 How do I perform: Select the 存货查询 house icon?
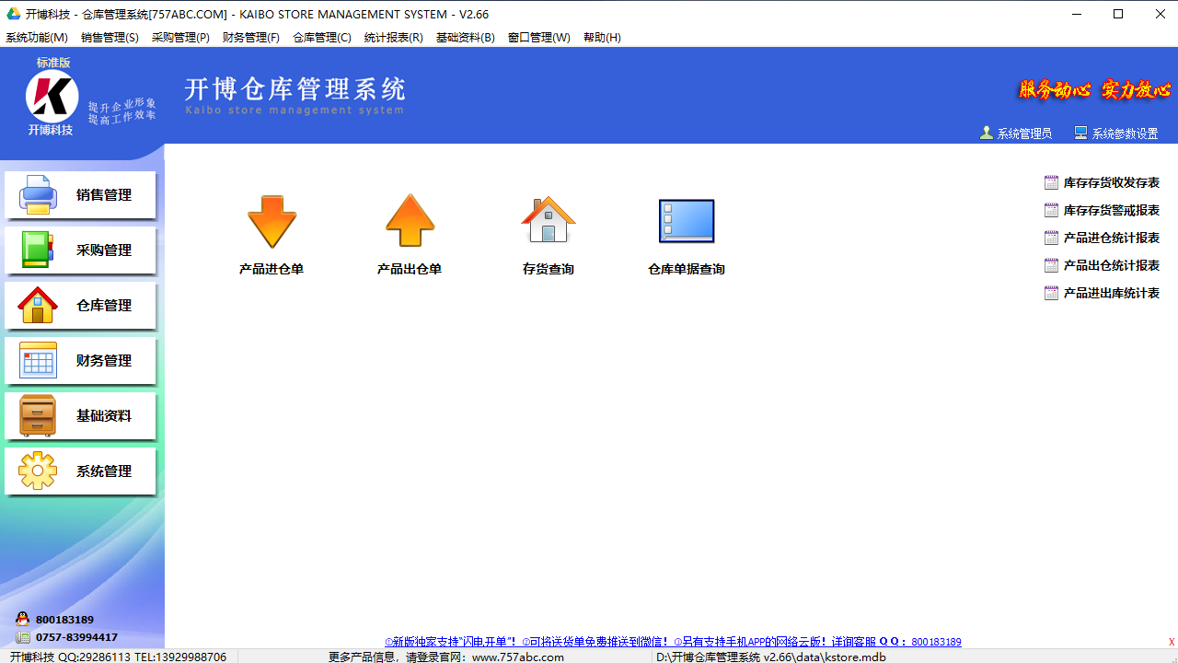pyautogui.click(x=548, y=219)
